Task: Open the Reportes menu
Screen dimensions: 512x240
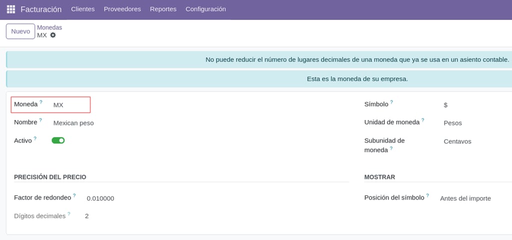Action: point(163,9)
